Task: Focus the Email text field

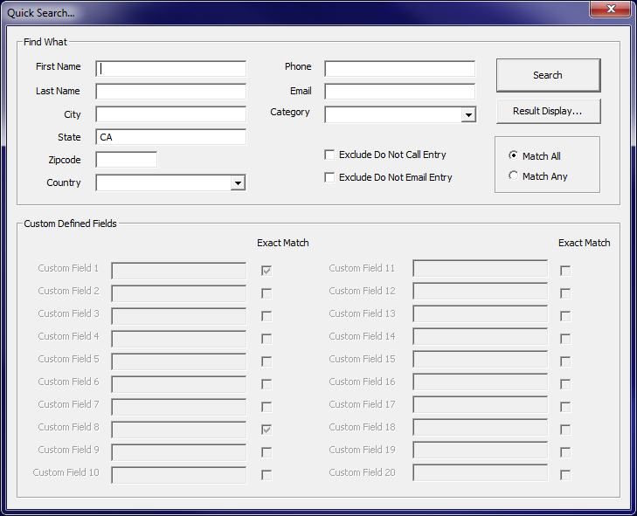Action: point(399,92)
